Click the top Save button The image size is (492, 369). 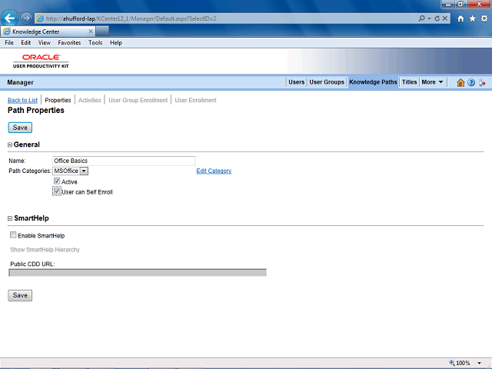[20, 128]
